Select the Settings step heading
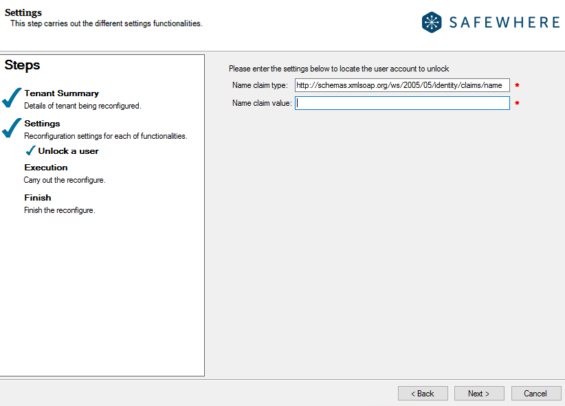Viewport: 565px width, 406px height. click(x=42, y=124)
